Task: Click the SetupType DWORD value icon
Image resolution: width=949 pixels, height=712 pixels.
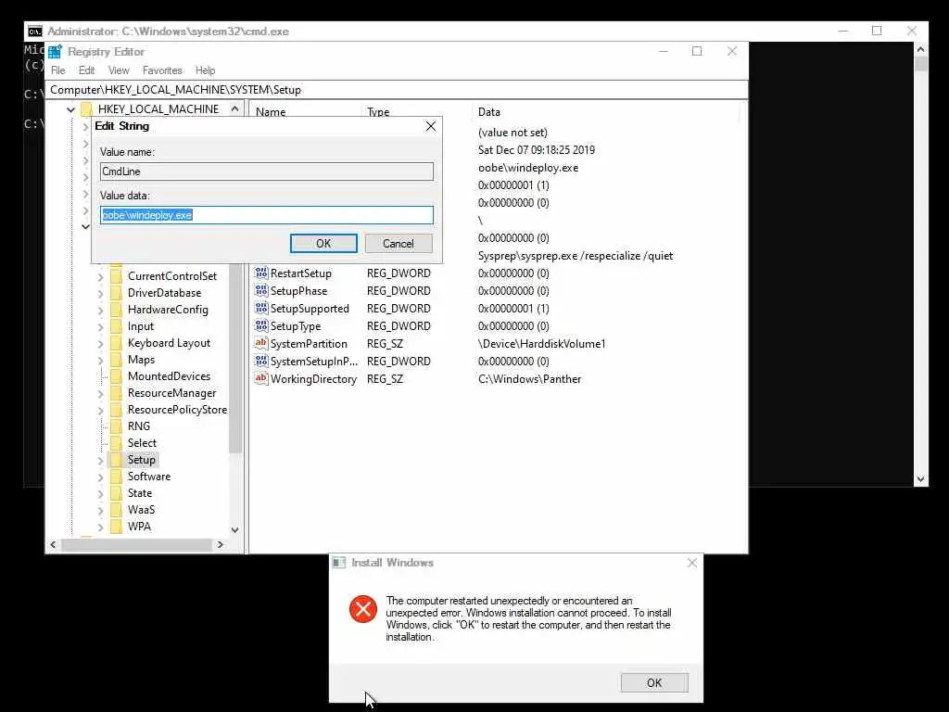Action: pyautogui.click(x=260, y=325)
